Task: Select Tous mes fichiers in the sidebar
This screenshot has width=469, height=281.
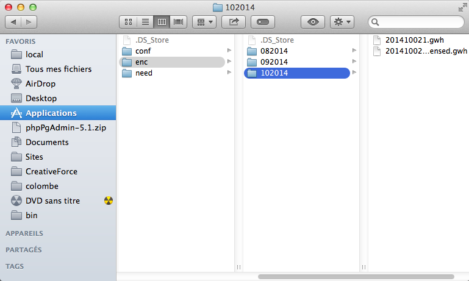Action: [58, 69]
